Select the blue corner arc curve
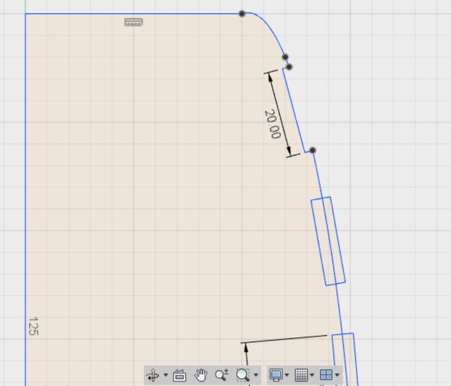Image resolution: width=451 pixels, height=386 pixels. pyautogui.click(x=269, y=28)
